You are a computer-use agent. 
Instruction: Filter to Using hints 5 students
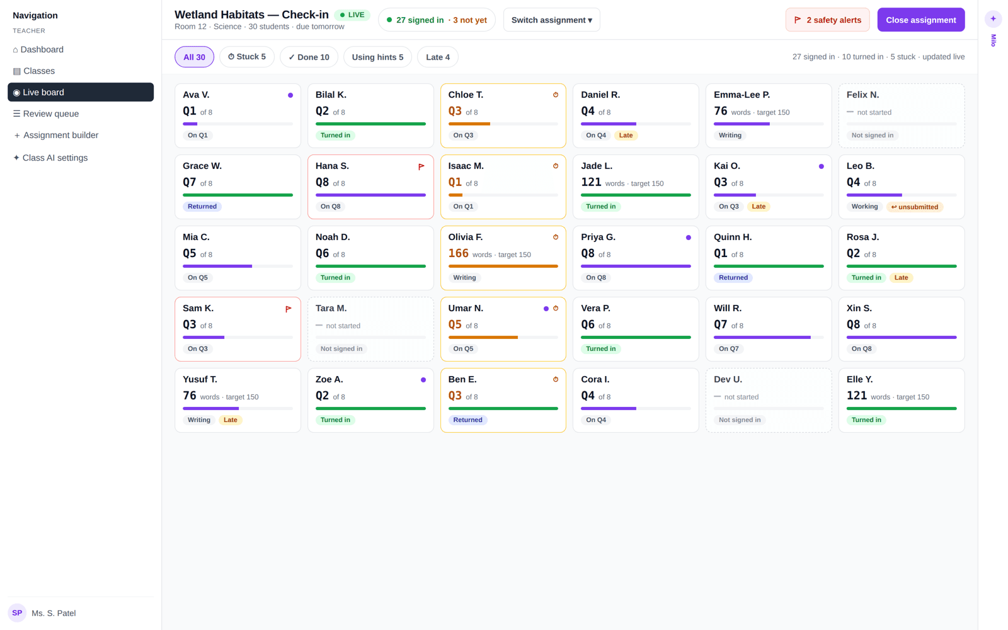click(x=377, y=57)
